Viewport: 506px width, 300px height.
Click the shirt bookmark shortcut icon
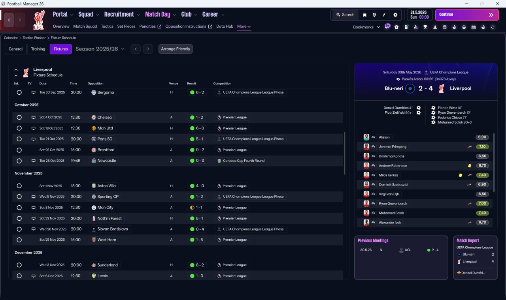(x=396, y=27)
